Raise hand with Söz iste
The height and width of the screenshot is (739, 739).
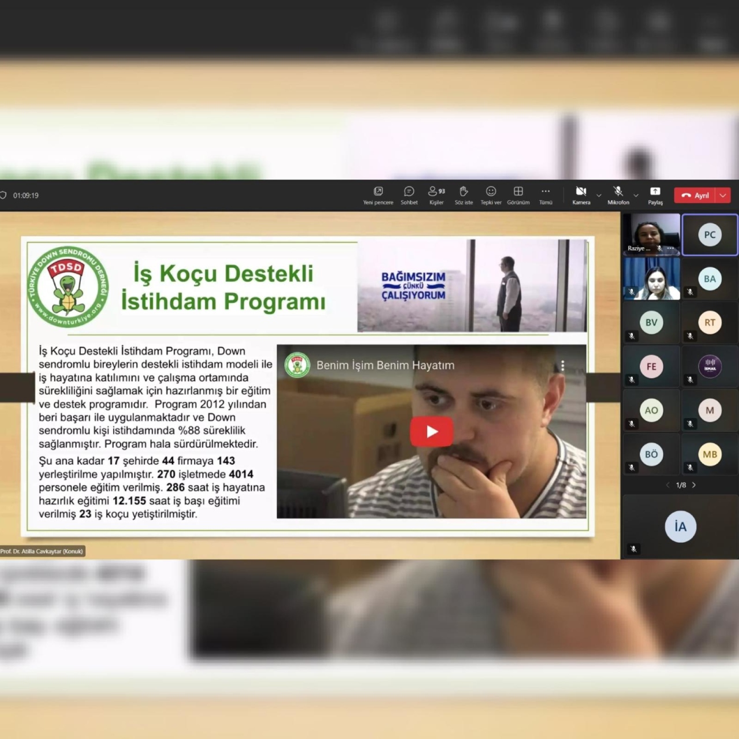tap(464, 195)
